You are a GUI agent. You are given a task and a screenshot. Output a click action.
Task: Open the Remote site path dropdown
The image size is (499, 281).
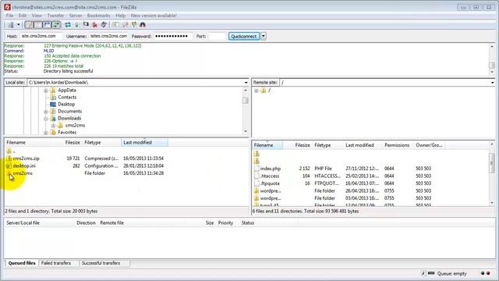(x=492, y=83)
